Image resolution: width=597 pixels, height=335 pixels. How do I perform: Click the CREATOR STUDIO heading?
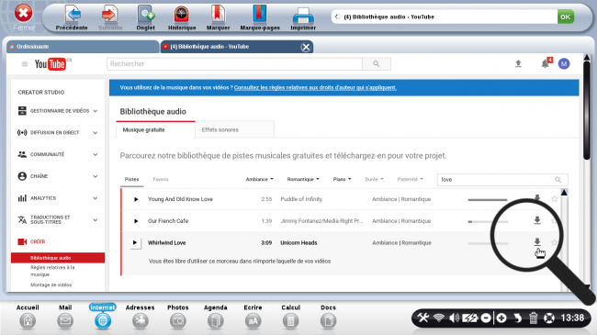[41, 92]
